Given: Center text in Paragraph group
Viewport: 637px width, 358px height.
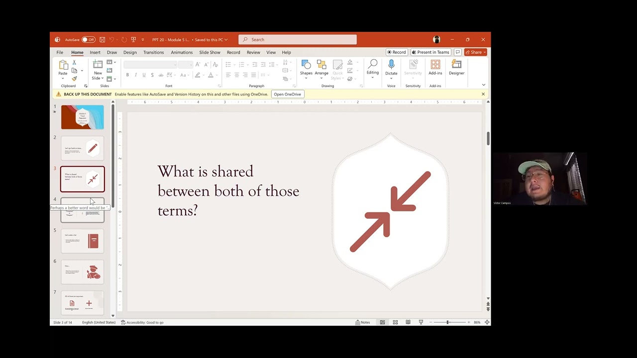Looking at the screenshot, I should (236, 75).
